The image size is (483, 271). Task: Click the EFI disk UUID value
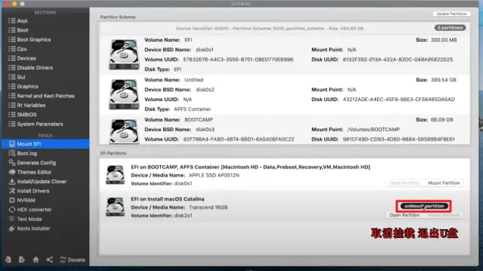[397, 59]
